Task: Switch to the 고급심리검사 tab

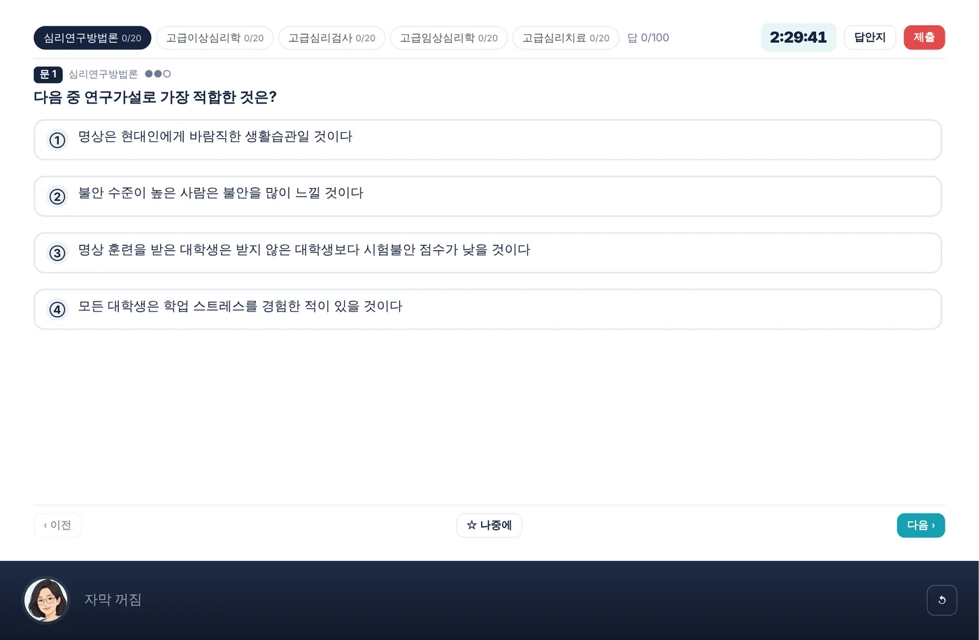Action: pyautogui.click(x=331, y=38)
